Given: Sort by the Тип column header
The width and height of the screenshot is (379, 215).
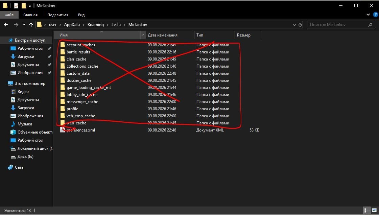Looking at the screenshot, I should (x=214, y=35).
